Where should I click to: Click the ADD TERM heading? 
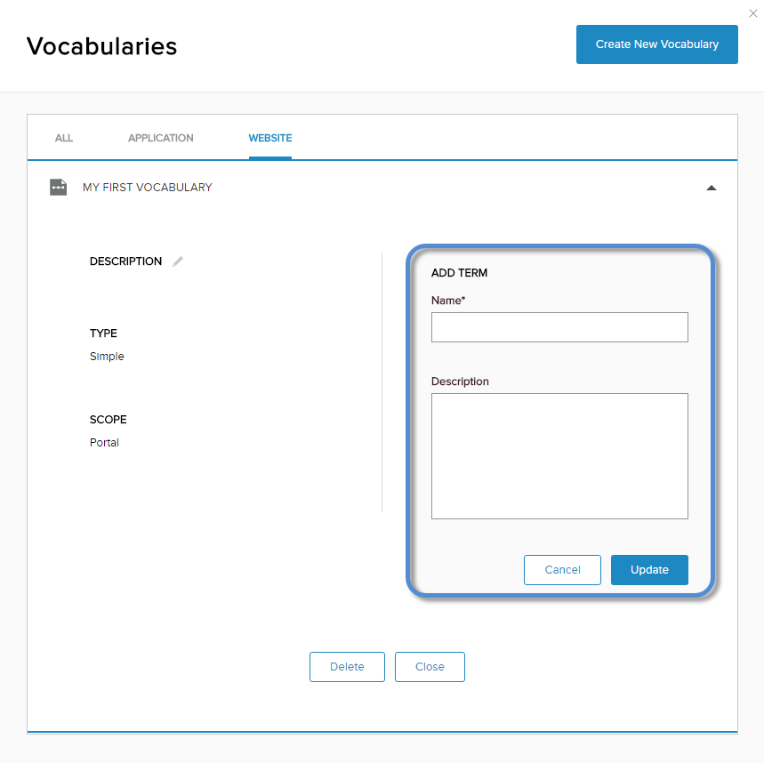(x=459, y=273)
